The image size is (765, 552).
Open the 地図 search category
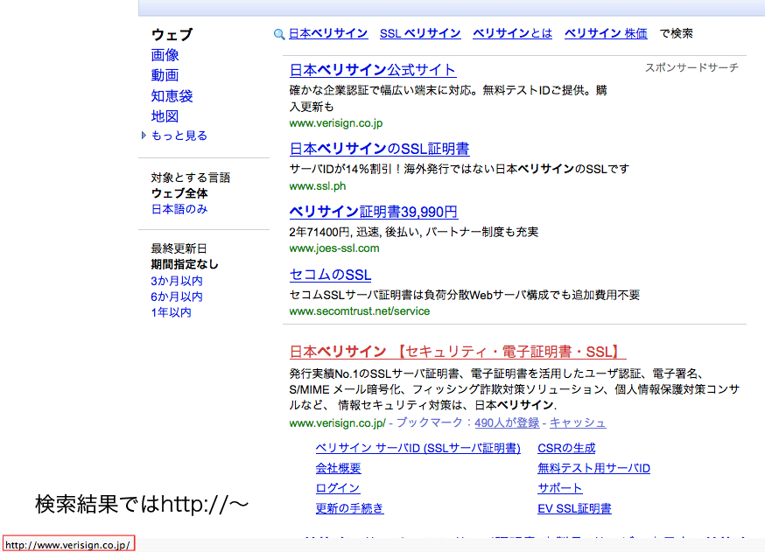point(165,115)
